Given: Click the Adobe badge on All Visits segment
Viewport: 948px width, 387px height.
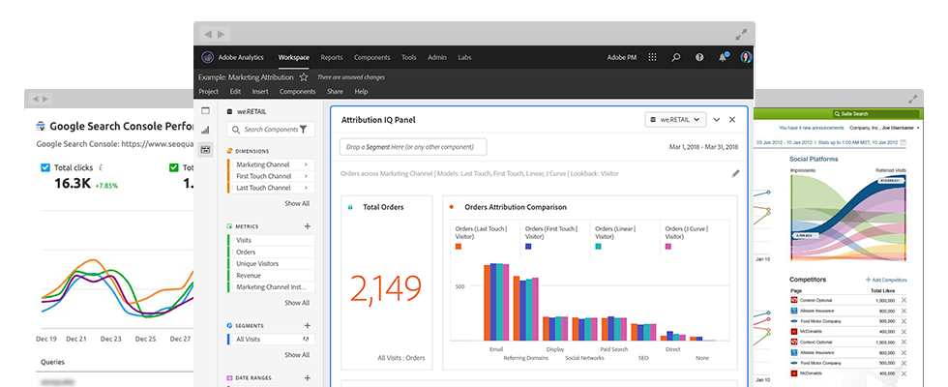Looking at the screenshot, I should [x=307, y=340].
